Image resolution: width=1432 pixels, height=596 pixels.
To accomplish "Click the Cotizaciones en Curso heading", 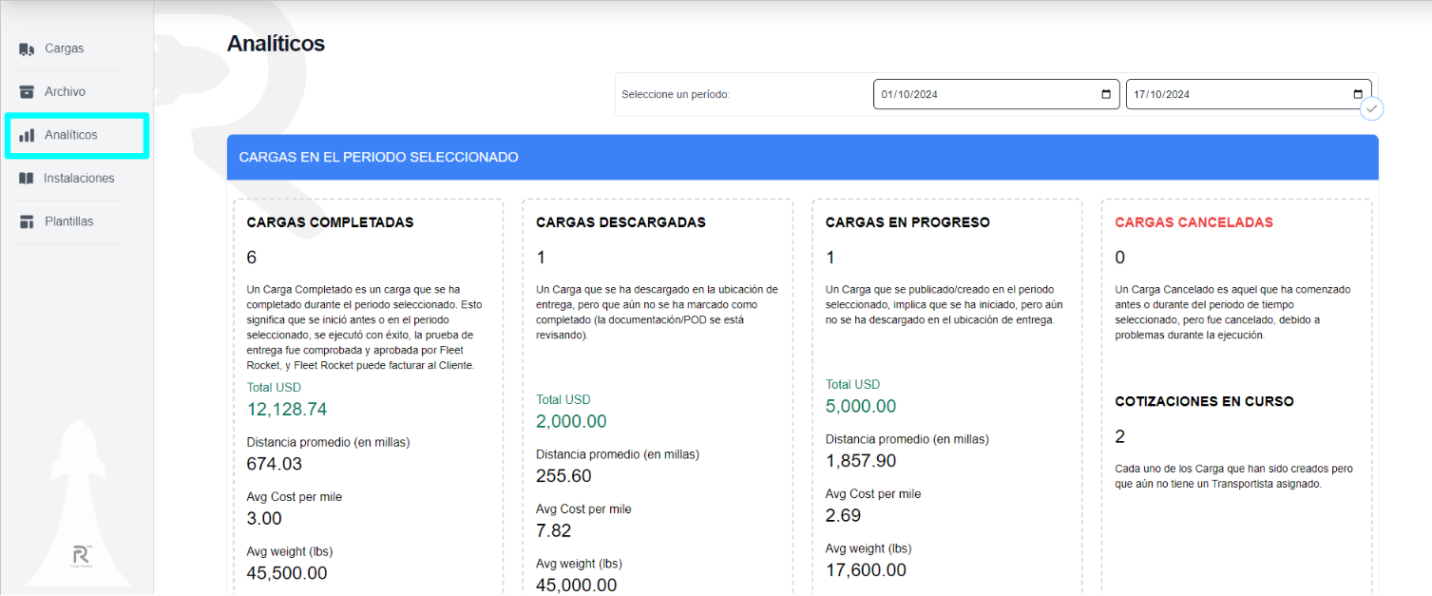I will (x=1204, y=401).
